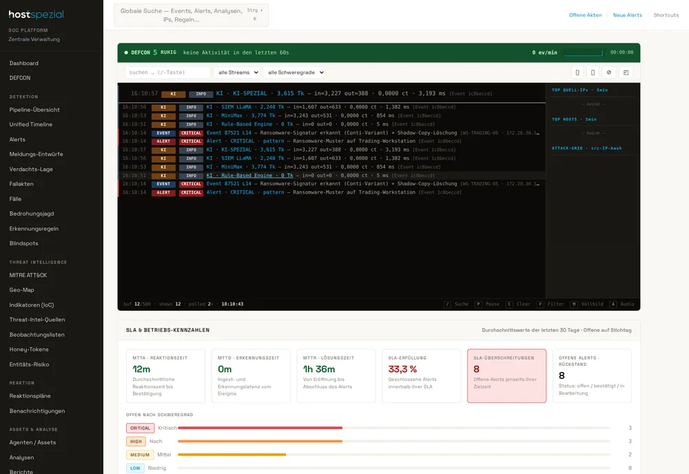Focus the 'suchen … (/-Taste)' stream search box
689x474 pixels.
pos(167,72)
